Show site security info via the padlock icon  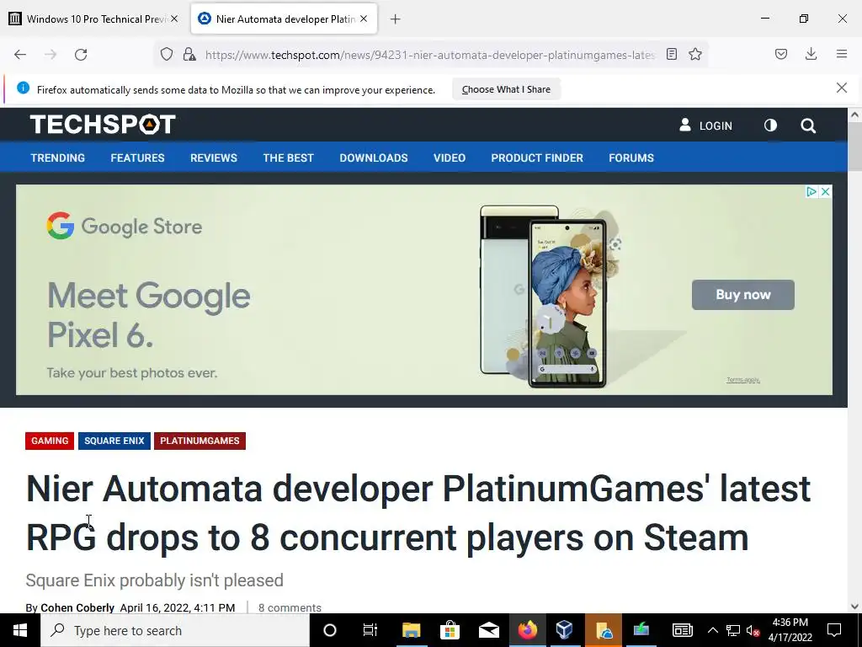(x=189, y=54)
